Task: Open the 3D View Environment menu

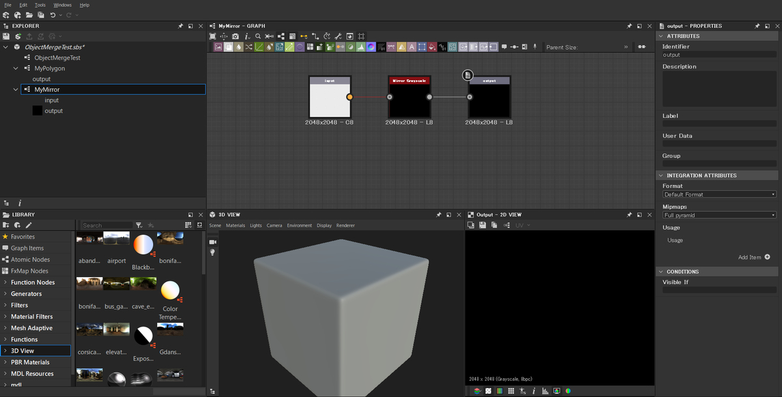Action: point(299,226)
